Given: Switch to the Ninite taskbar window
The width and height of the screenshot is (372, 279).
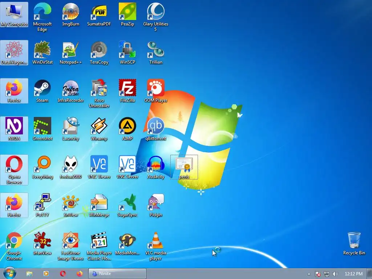Looking at the screenshot, I should pyautogui.click(x=117, y=274).
